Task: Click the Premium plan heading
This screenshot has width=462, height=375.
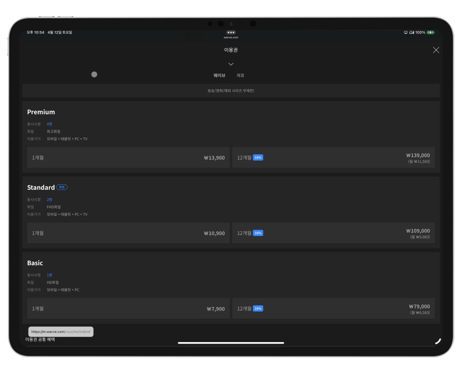Action: (41, 112)
